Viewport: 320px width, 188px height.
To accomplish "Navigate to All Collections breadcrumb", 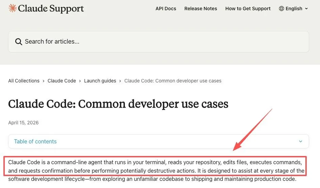I will click(24, 81).
